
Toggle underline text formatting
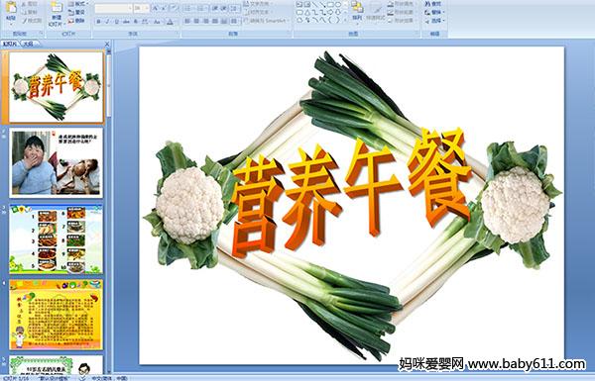click(116, 22)
